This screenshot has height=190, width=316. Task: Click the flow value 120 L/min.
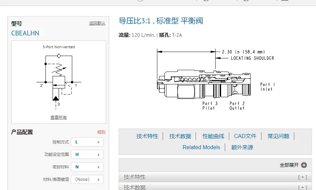tap(143, 35)
